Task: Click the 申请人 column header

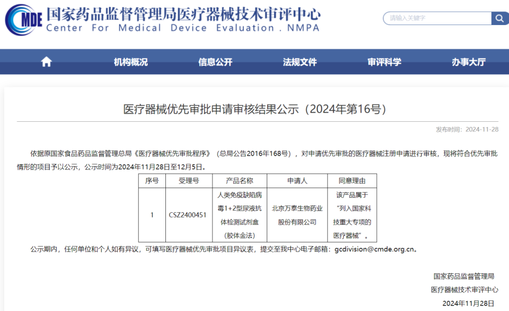Action: tap(297, 181)
